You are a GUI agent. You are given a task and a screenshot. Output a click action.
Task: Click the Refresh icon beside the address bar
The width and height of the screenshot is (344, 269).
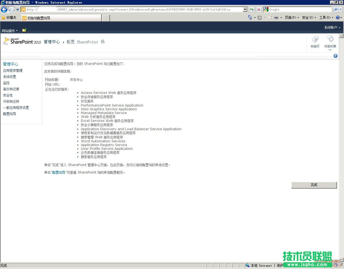click(x=252, y=9)
